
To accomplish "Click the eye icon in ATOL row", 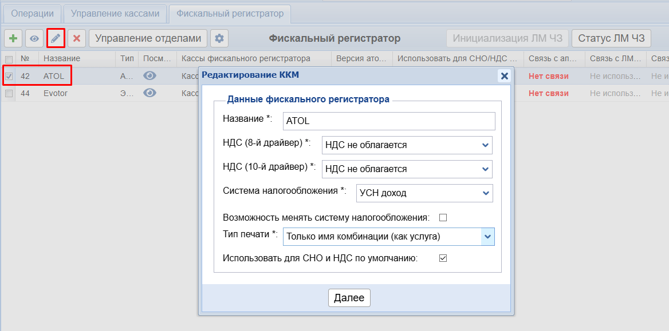I will click(x=149, y=76).
